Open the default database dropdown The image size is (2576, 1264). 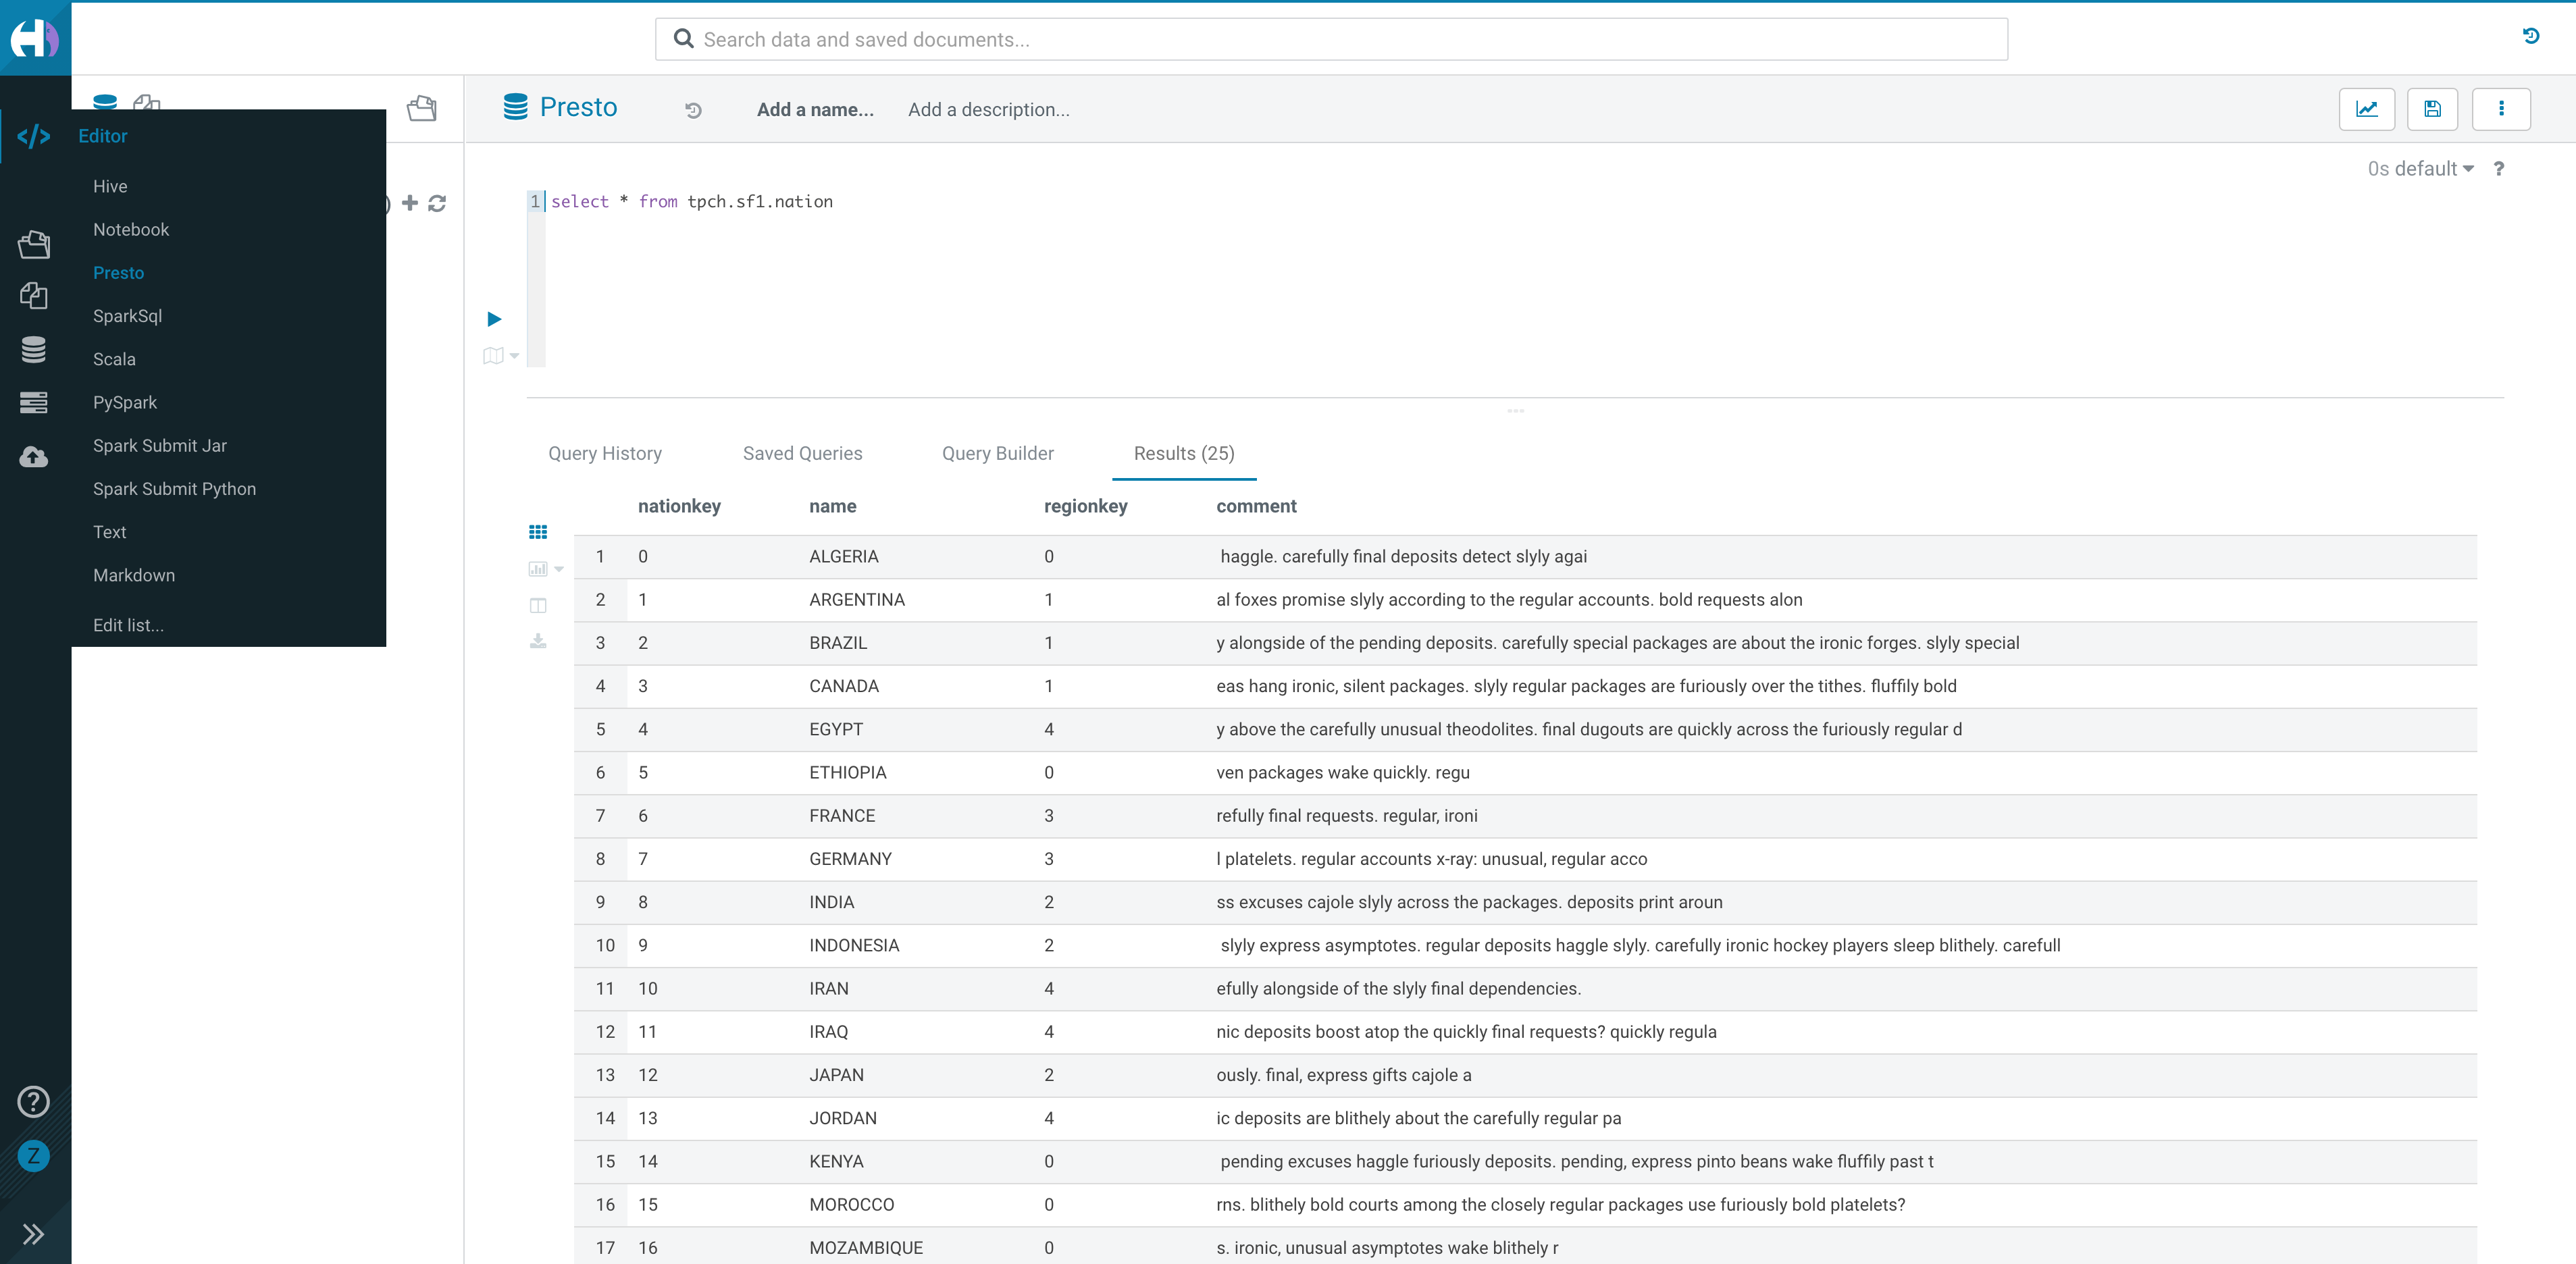click(2420, 169)
